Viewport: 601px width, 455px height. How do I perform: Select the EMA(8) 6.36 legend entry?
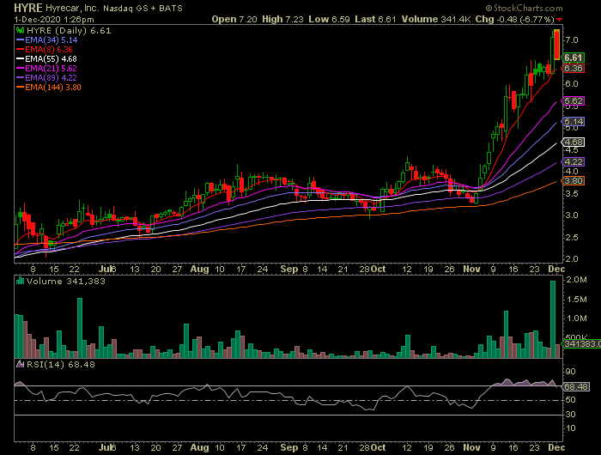point(45,50)
